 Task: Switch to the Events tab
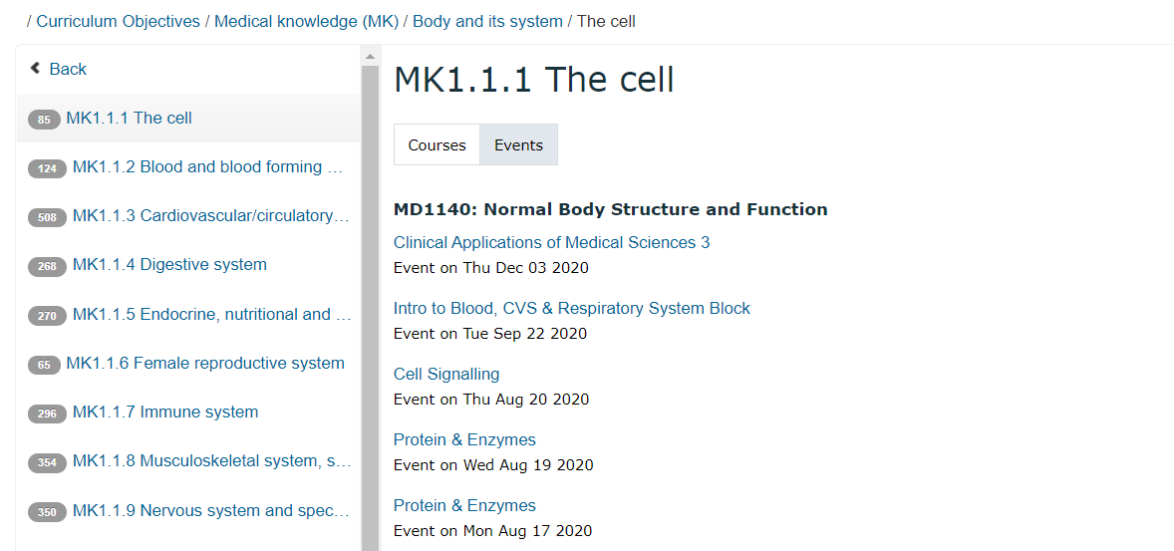[518, 144]
